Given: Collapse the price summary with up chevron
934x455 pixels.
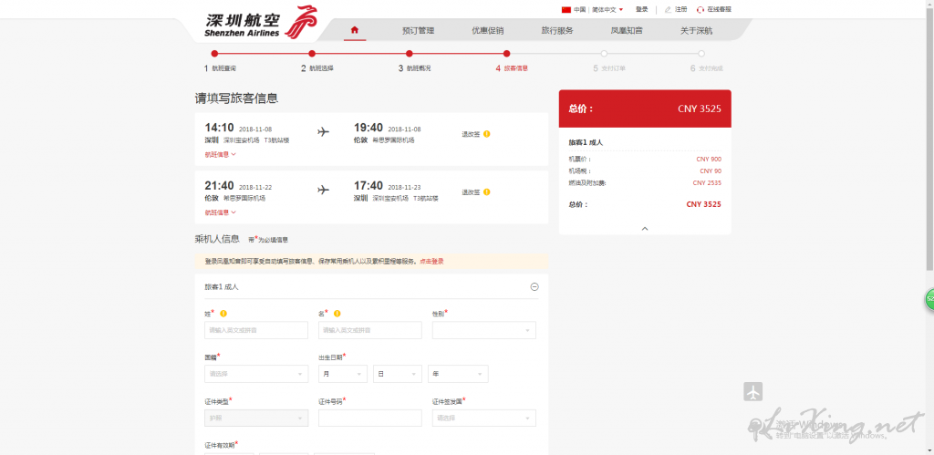Looking at the screenshot, I should coord(645,229).
